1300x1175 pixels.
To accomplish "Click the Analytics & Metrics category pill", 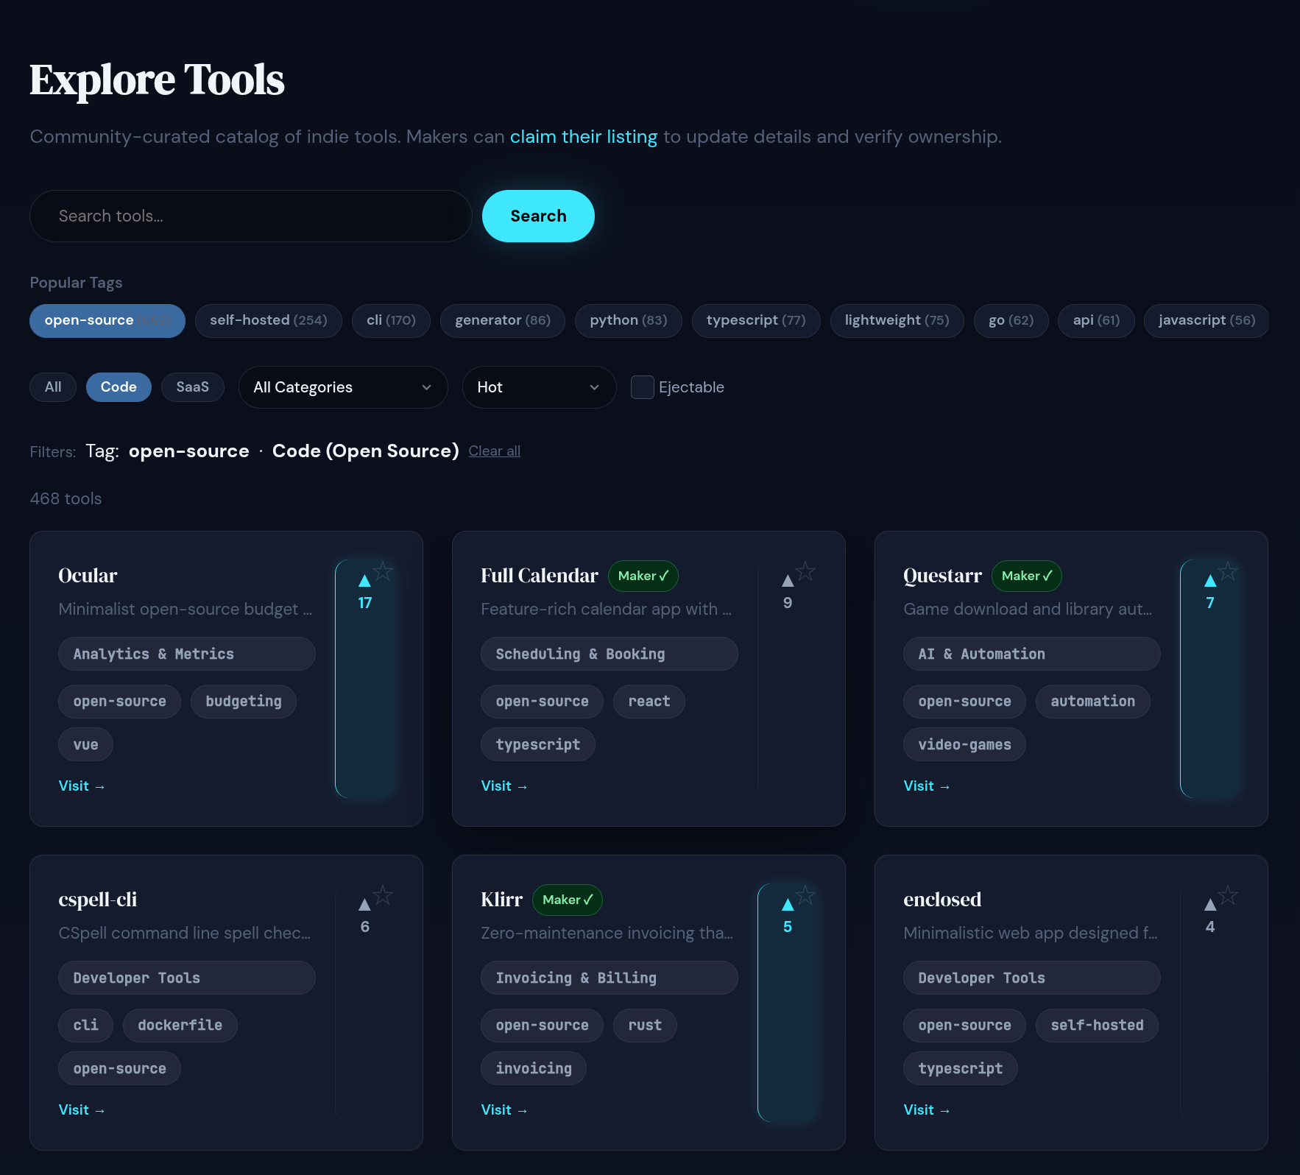I will (187, 654).
